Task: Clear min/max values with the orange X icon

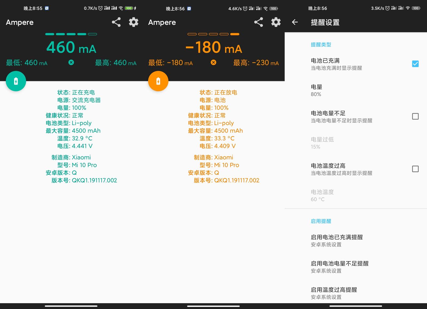Action: (213, 63)
